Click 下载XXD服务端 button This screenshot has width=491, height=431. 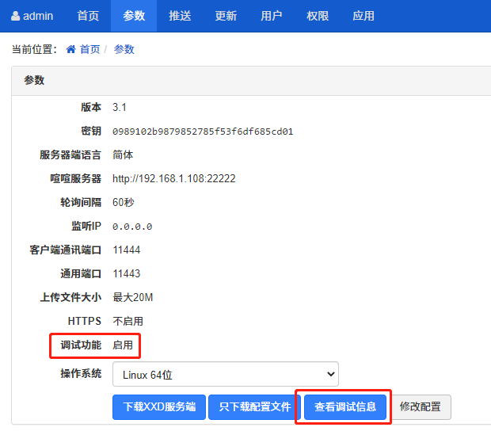[159, 407]
